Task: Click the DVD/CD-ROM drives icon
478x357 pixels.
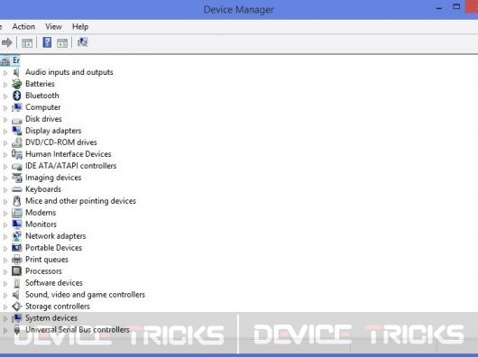Action: pos(17,142)
